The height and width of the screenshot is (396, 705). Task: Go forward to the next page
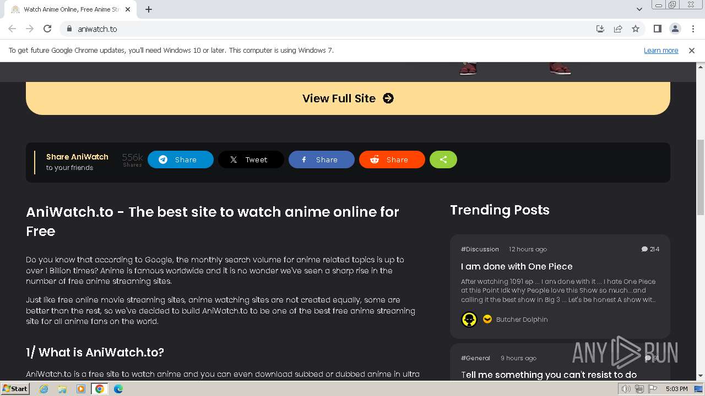(30, 29)
